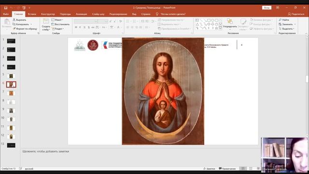Toggle underline formatting
Screen dimensions: 309x174
[x=84, y=27]
